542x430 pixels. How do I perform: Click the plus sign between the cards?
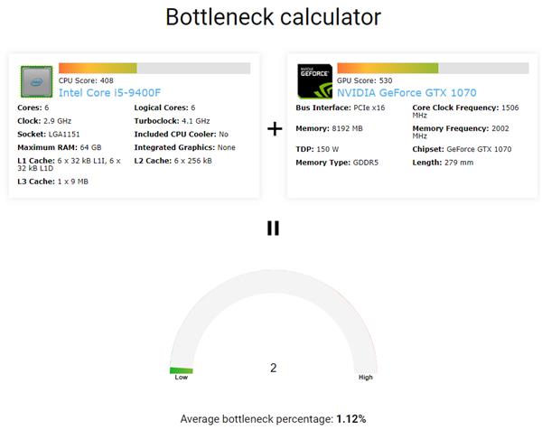[x=275, y=128]
